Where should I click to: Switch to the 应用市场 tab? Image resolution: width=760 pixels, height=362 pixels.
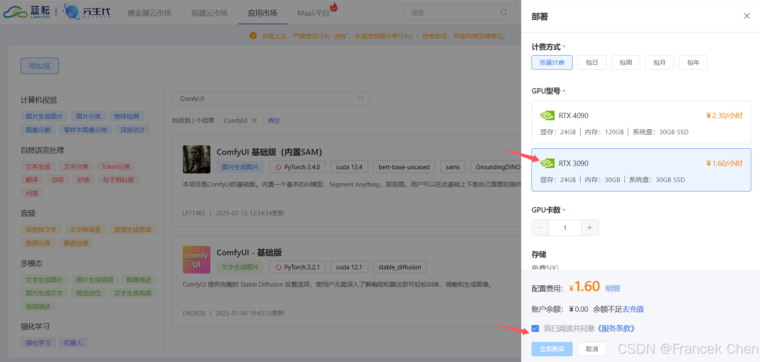262,13
